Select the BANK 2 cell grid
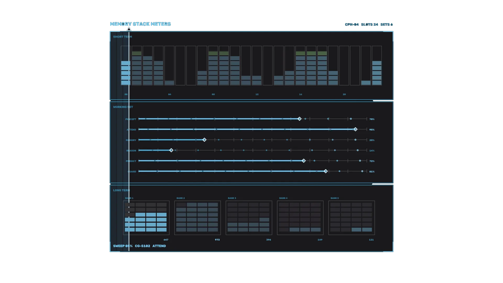Screen dimensions: 503x283 (198, 218)
